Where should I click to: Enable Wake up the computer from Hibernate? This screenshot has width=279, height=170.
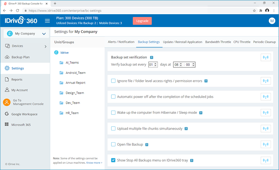coord(113,112)
